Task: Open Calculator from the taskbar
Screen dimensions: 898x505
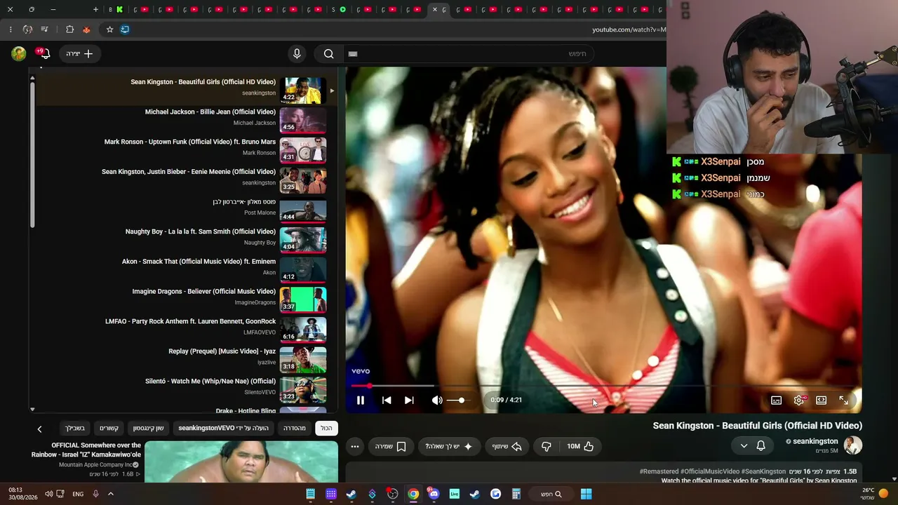Action: [x=516, y=494]
